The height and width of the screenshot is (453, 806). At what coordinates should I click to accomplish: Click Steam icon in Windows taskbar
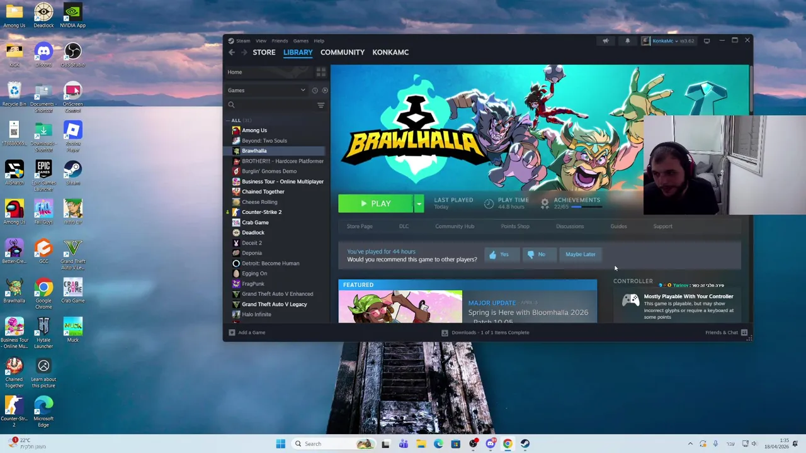pyautogui.click(x=525, y=444)
